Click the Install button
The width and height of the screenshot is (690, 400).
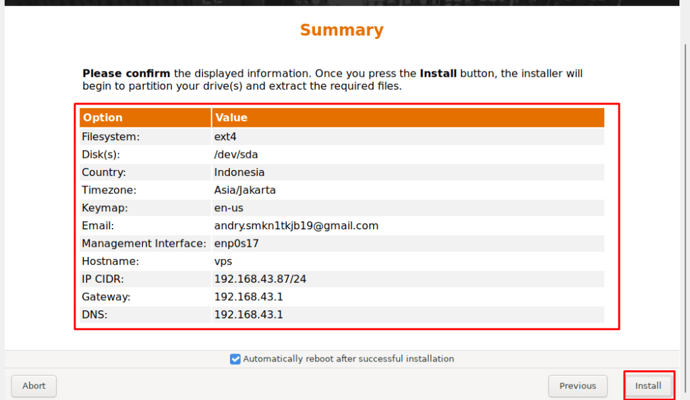click(648, 386)
